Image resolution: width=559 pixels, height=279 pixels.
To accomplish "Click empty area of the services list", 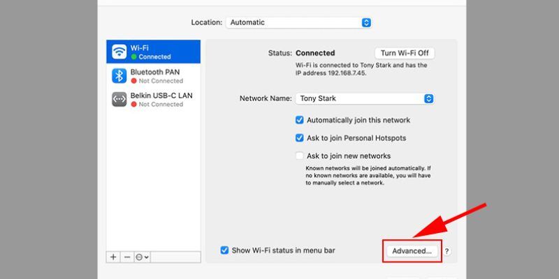I will coord(153,181).
